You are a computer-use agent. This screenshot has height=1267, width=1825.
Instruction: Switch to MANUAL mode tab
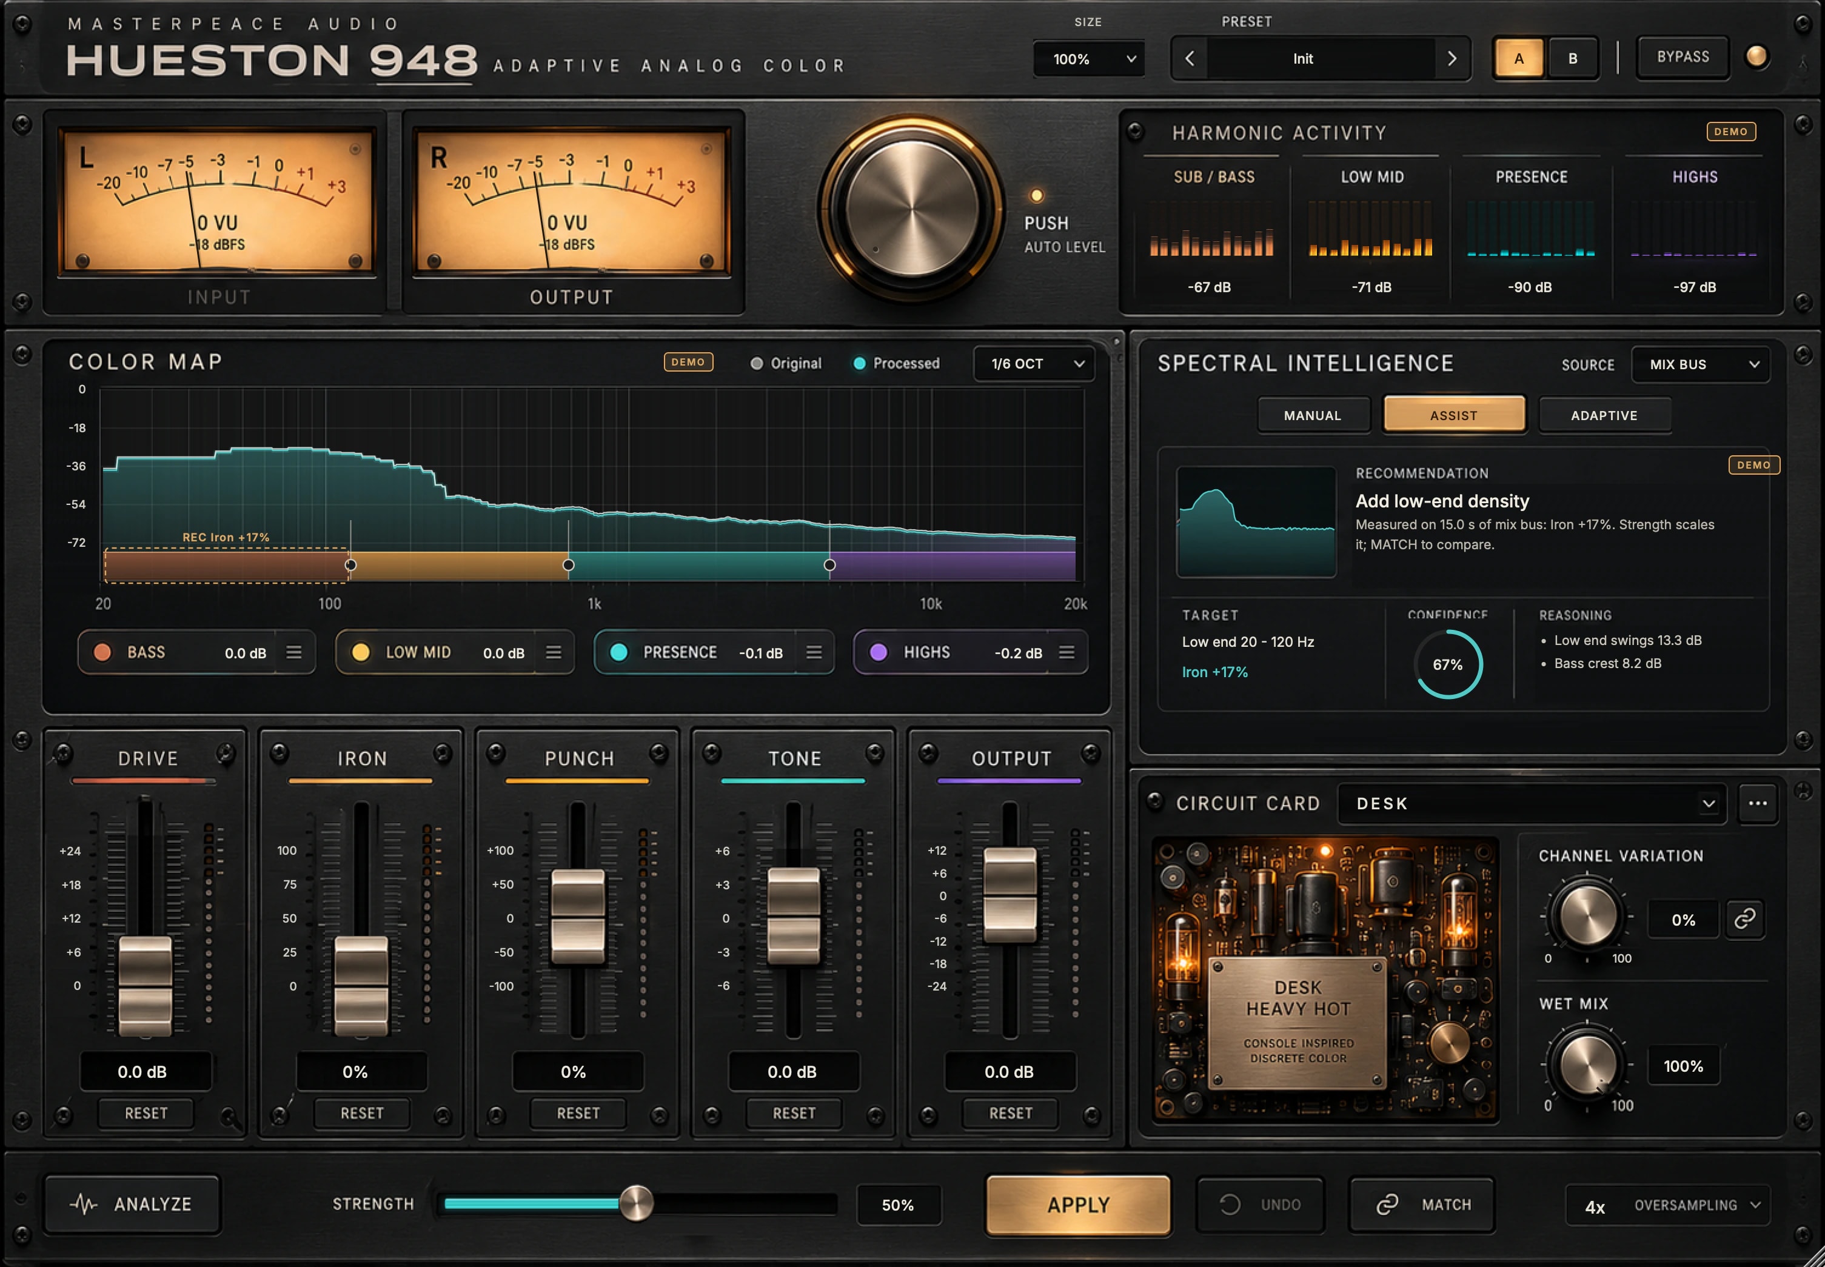pos(1313,415)
